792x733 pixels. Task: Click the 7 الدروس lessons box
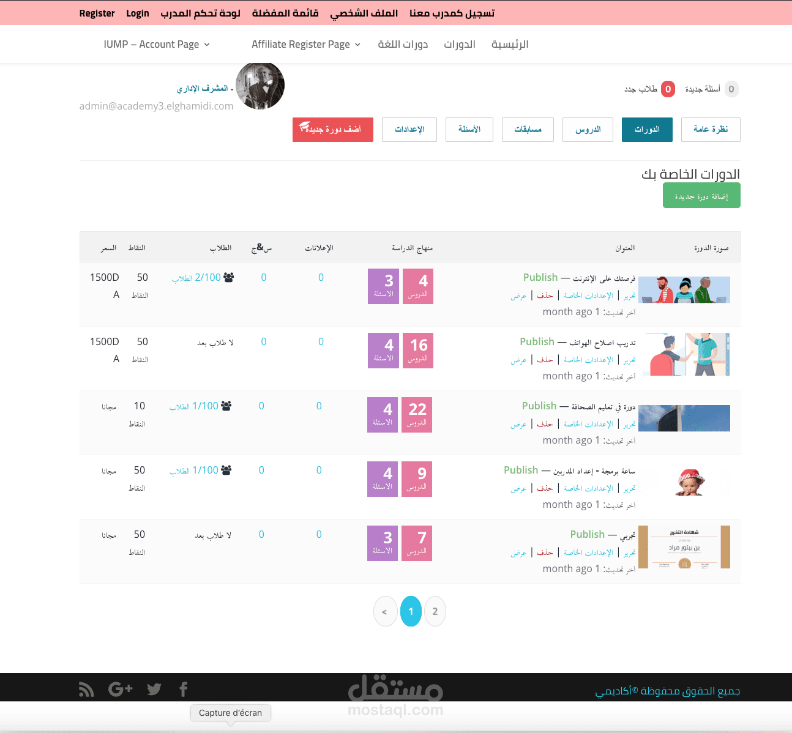point(417,543)
